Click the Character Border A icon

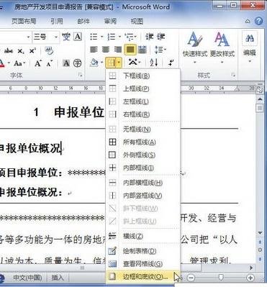(x=78, y=37)
